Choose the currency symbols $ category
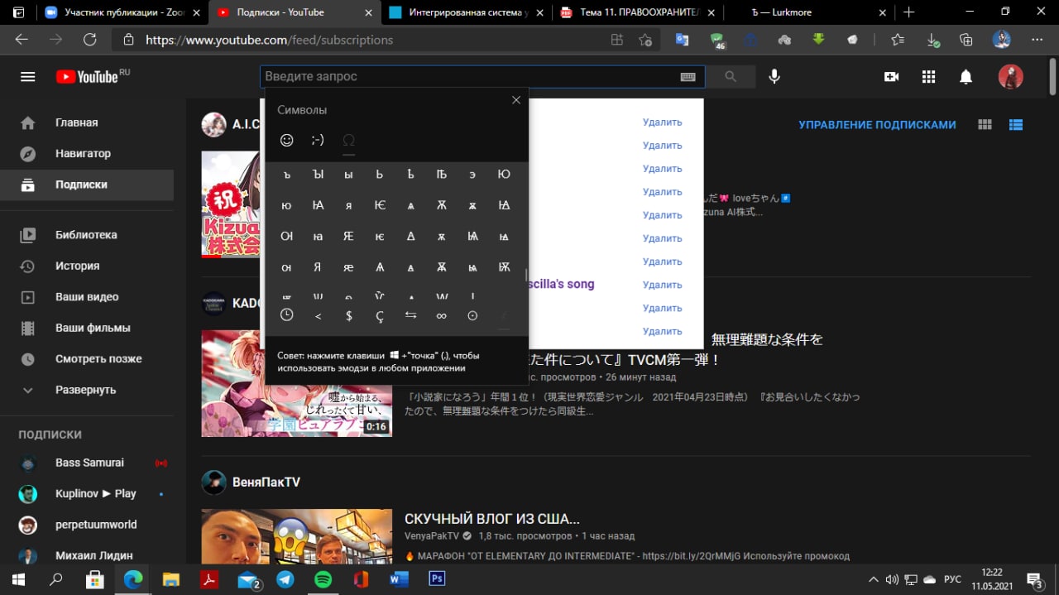1059x595 pixels. [x=348, y=315]
